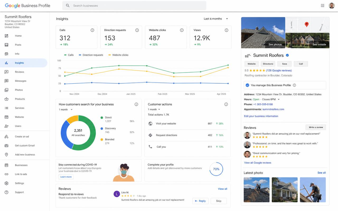
Task: Skip Lisa M.'s review
Action: pos(219,201)
